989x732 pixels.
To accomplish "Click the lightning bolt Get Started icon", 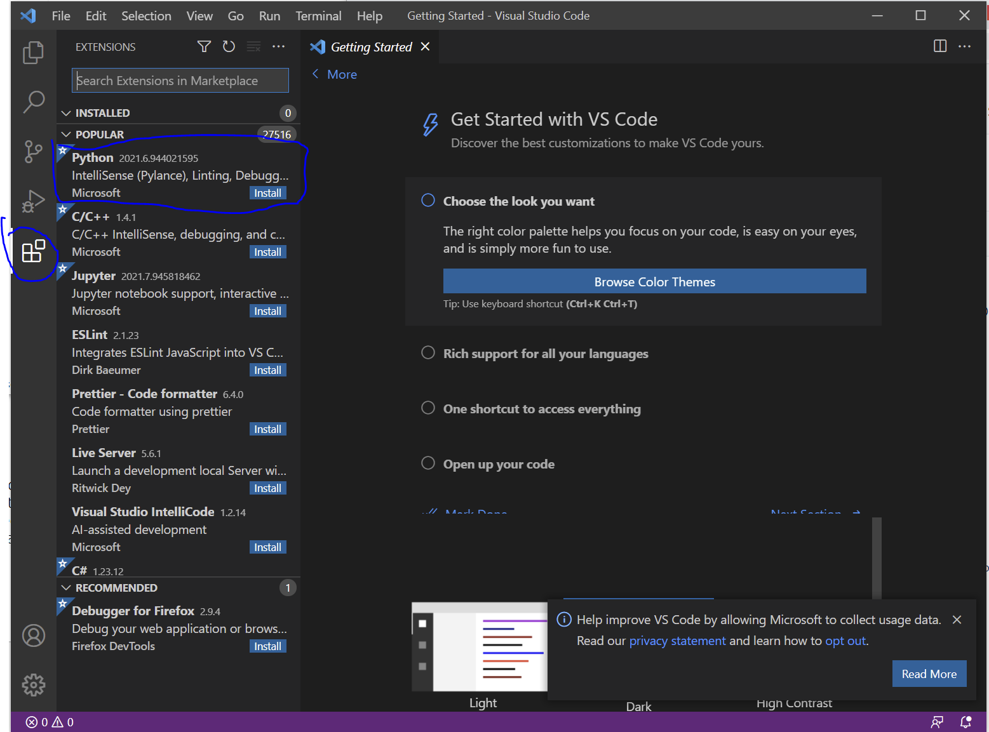I will pos(431,124).
